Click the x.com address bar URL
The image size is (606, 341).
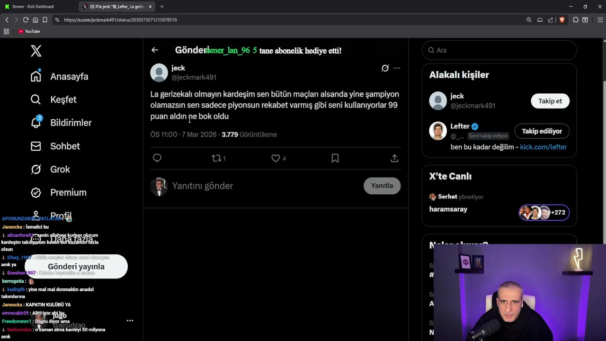120,20
